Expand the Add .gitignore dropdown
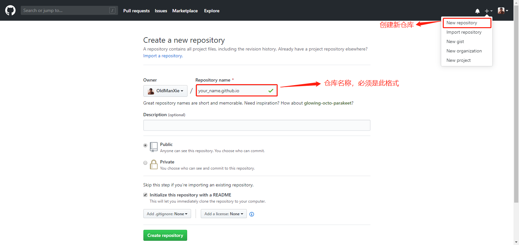The width and height of the screenshot is (519, 245). click(167, 214)
